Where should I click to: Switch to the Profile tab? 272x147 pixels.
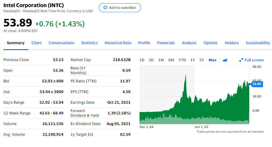(x=144, y=43)
